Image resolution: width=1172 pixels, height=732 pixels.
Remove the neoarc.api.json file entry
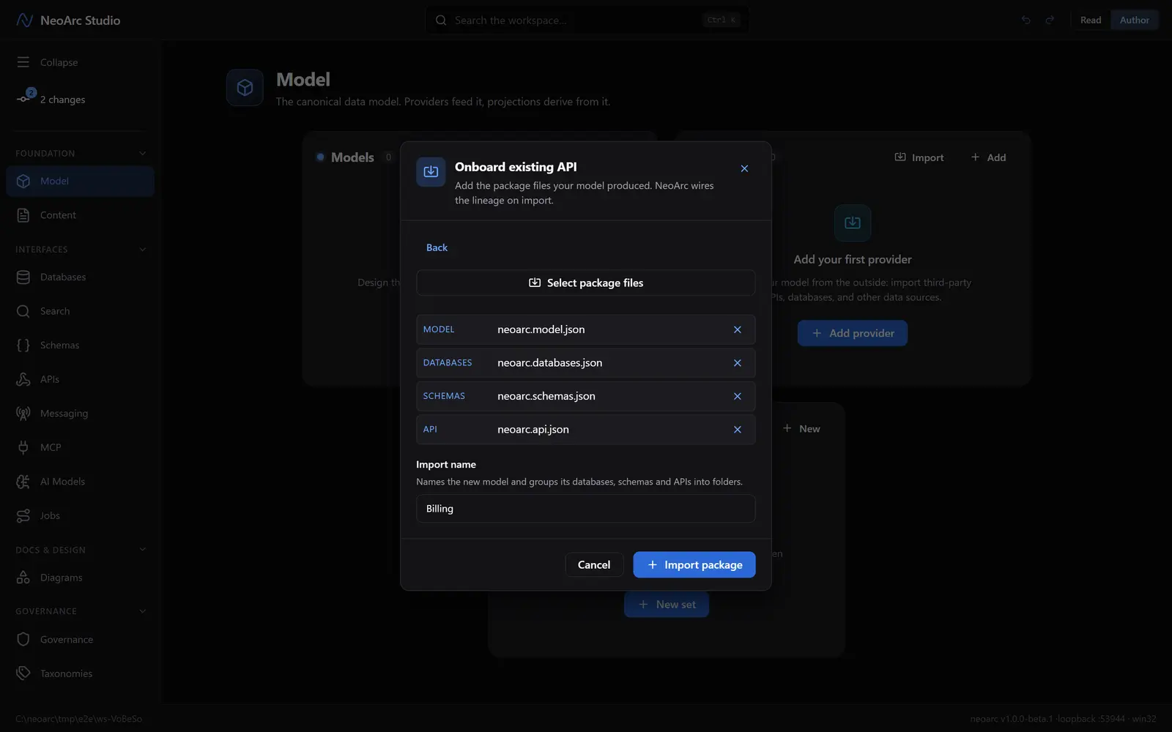tap(738, 430)
